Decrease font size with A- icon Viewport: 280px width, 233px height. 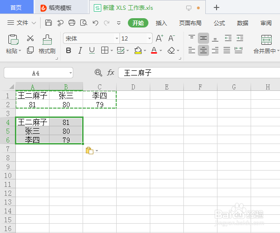(x=171, y=38)
